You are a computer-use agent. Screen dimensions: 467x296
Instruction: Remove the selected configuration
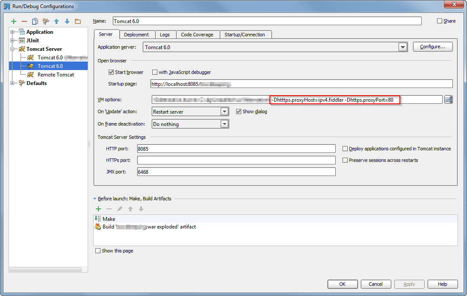(x=24, y=21)
